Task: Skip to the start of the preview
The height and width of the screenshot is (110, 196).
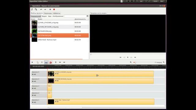Action: pos(120,57)
